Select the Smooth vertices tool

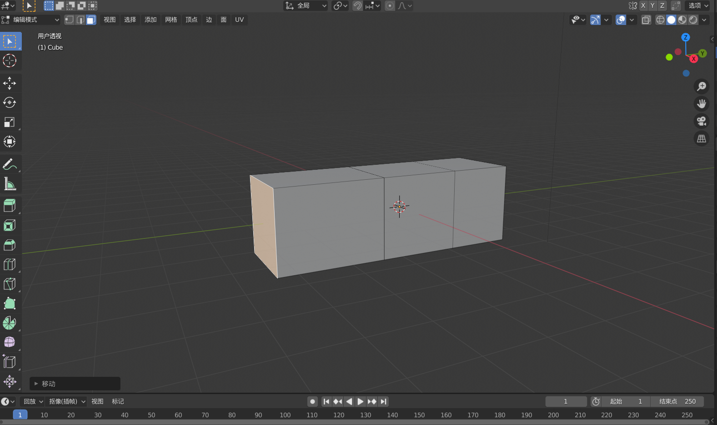[10, 342]
